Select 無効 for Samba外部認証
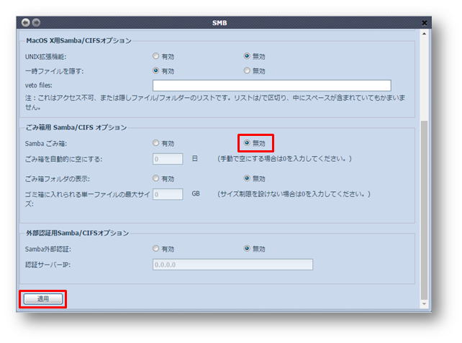This screenshot has height=343, width=462. (247, 249)
